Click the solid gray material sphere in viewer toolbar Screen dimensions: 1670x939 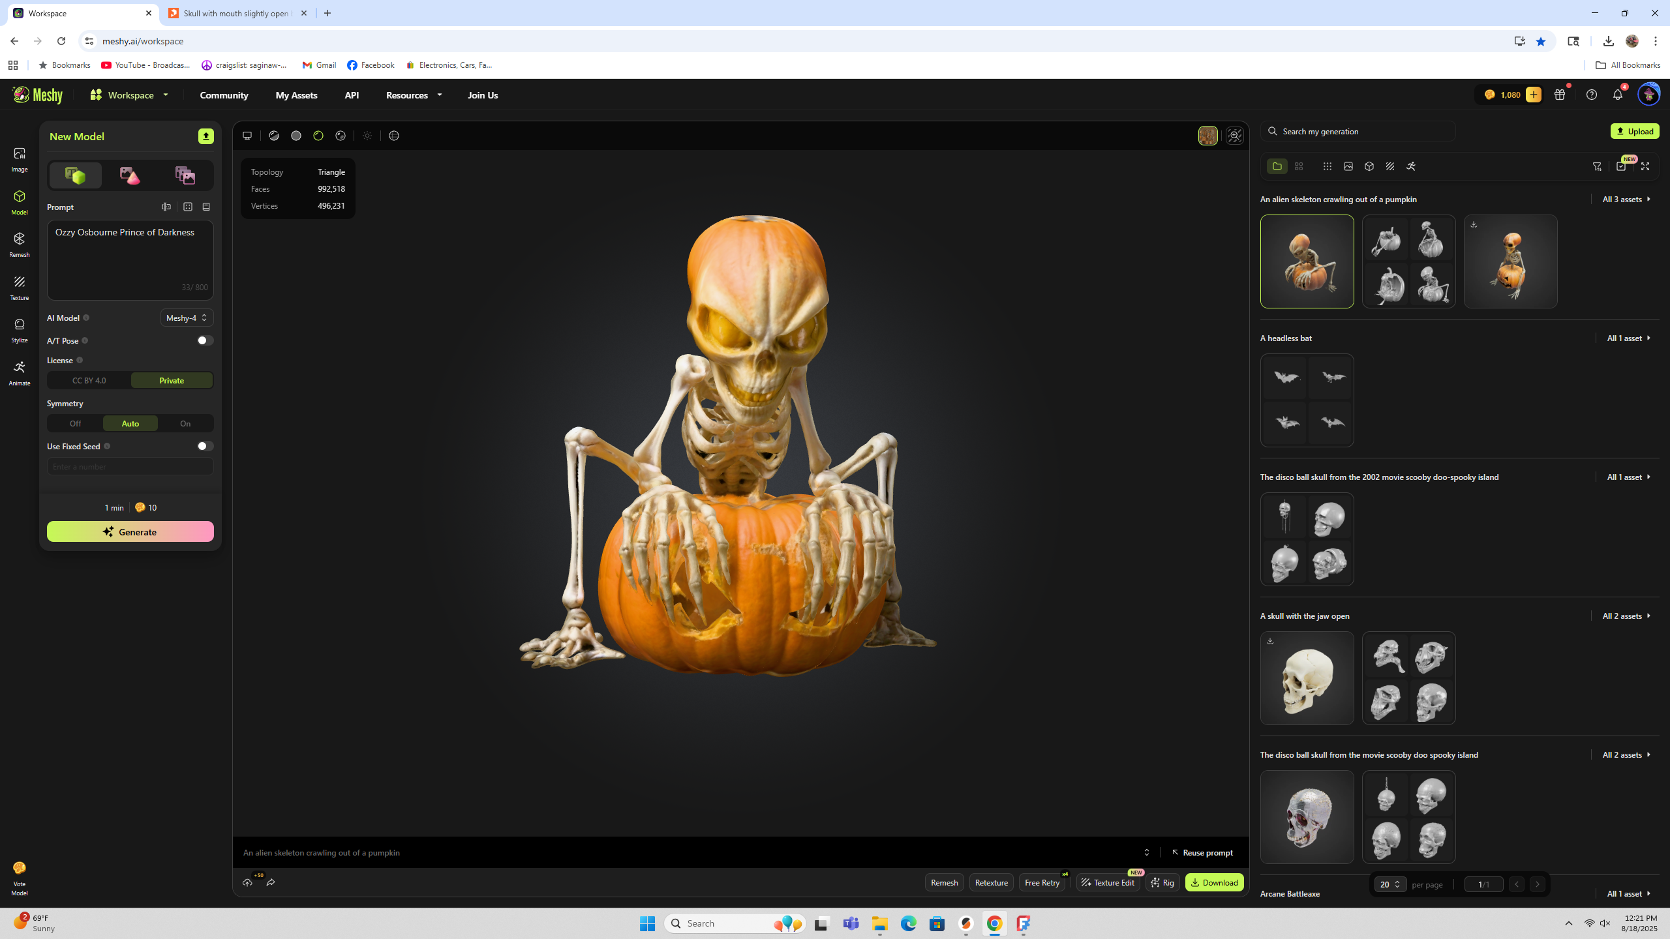click(296, 136)
